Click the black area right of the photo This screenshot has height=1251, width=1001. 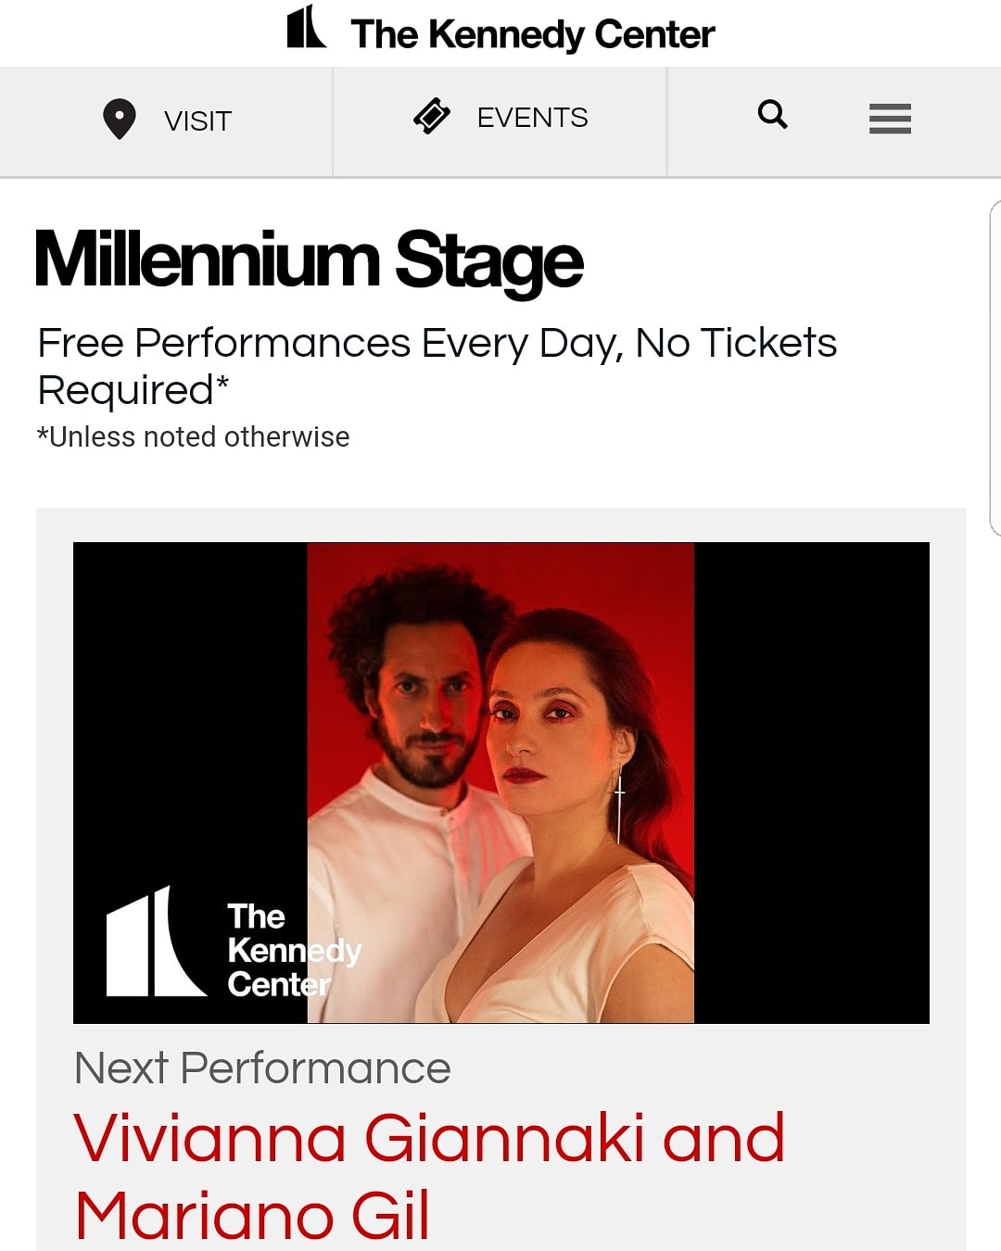pyautogui.click(x=811, y=783)
